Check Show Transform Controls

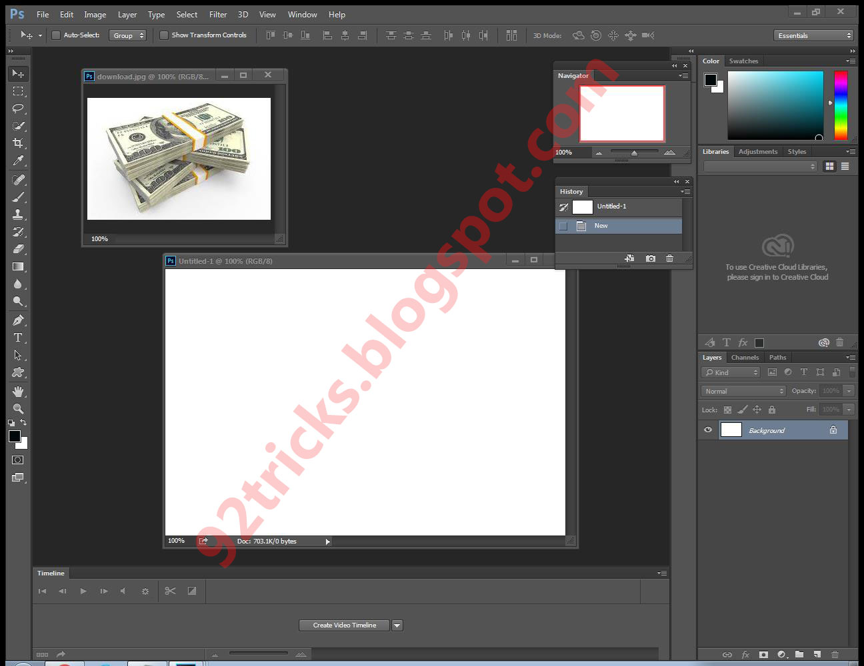[x=164, y=35]
